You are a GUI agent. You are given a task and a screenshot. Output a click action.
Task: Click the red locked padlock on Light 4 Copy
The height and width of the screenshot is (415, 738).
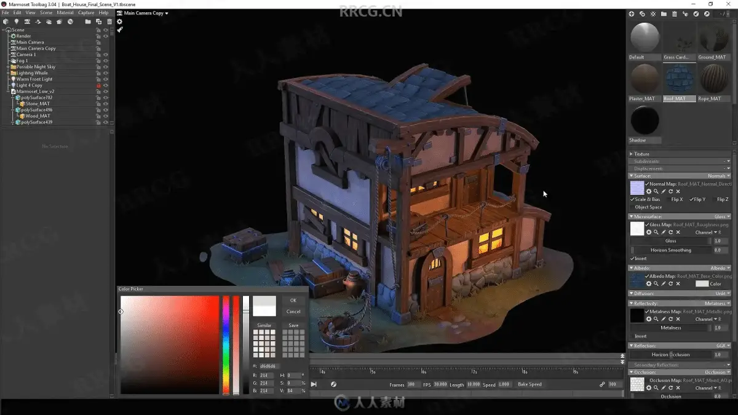tap(98, 85)
